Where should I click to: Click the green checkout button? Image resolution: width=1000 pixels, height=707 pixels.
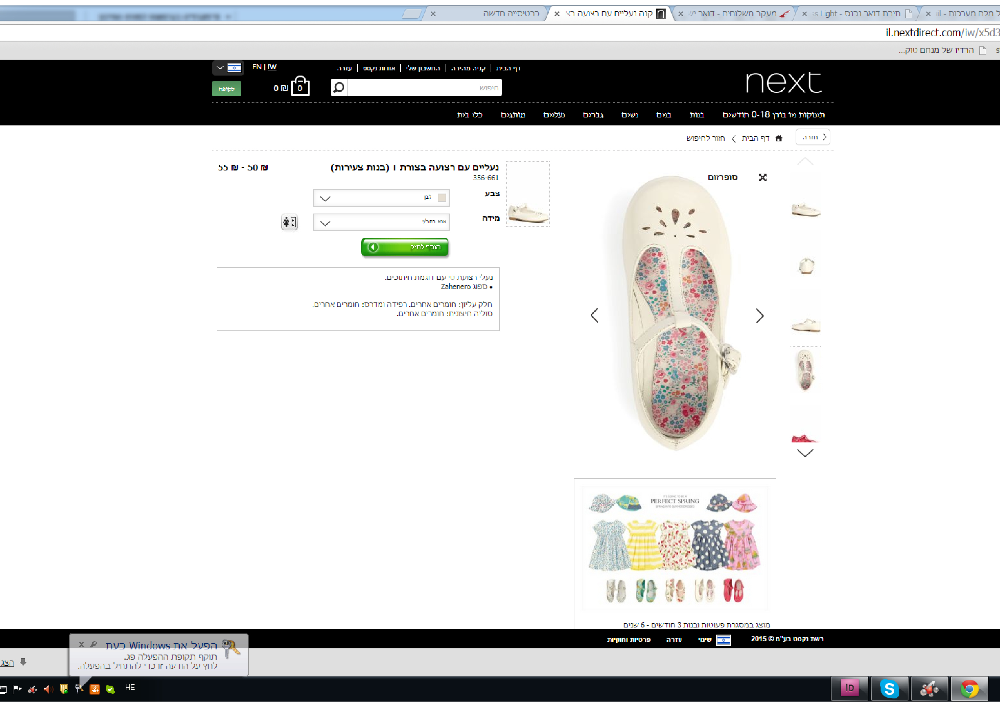click(x=226, y=89)
